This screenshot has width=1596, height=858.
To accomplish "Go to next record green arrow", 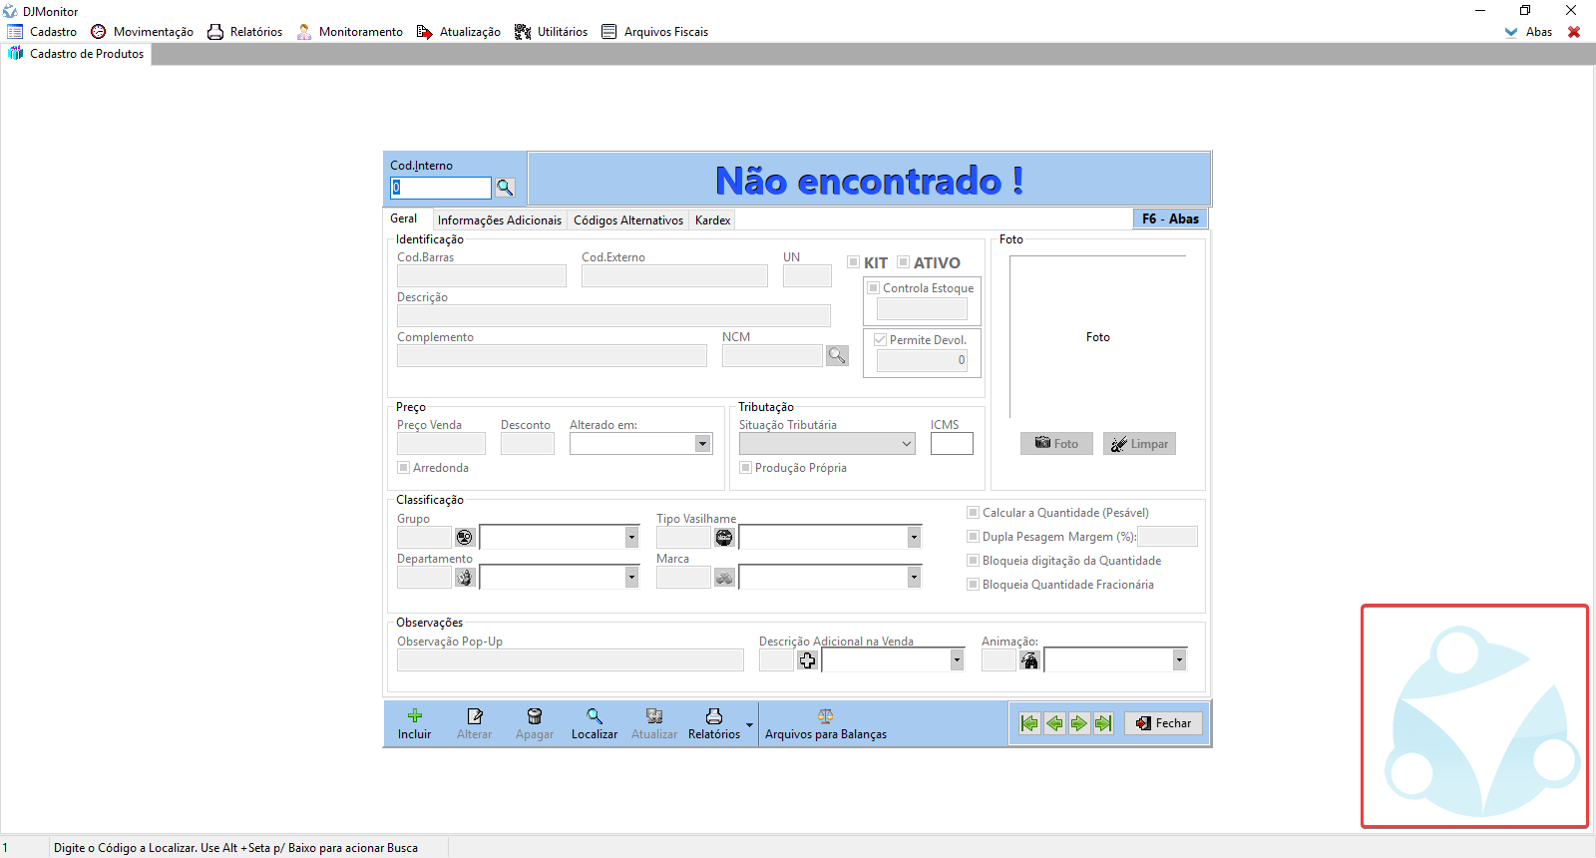I will click(1079, 723).
